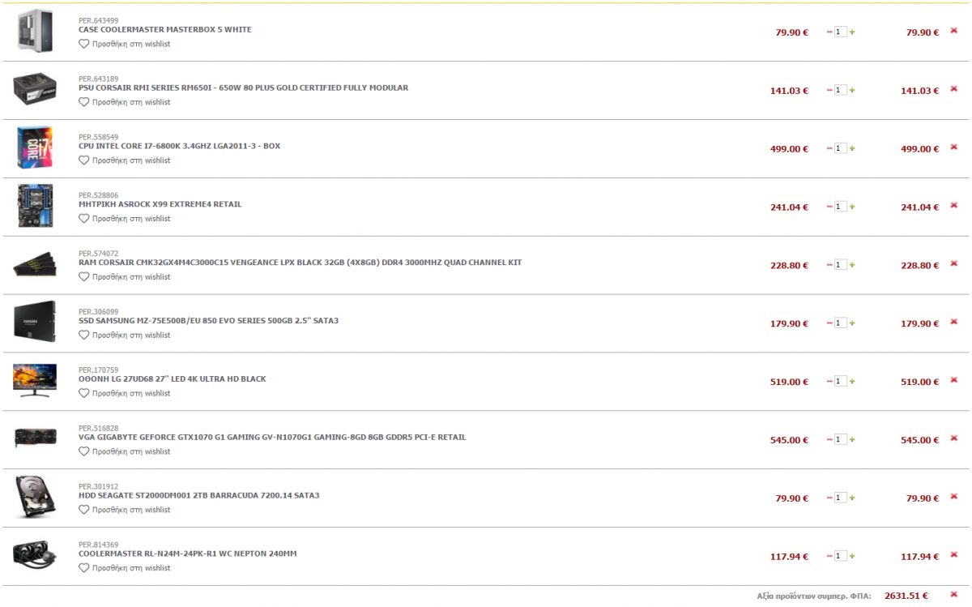Image resolution: width=972 pixels, height=607 pixels.
Task: Decrease LG 27UD68 monitor quantity
Action: (829, 382)
